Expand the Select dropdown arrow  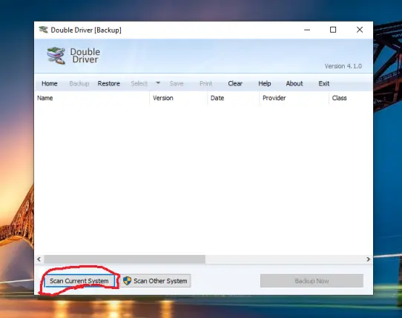[x=158, y=83]
